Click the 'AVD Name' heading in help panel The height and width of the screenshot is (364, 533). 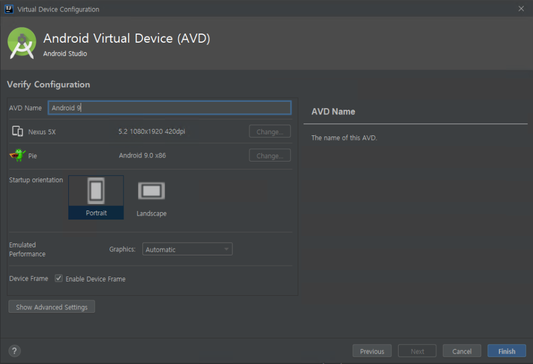click(333, 111)
